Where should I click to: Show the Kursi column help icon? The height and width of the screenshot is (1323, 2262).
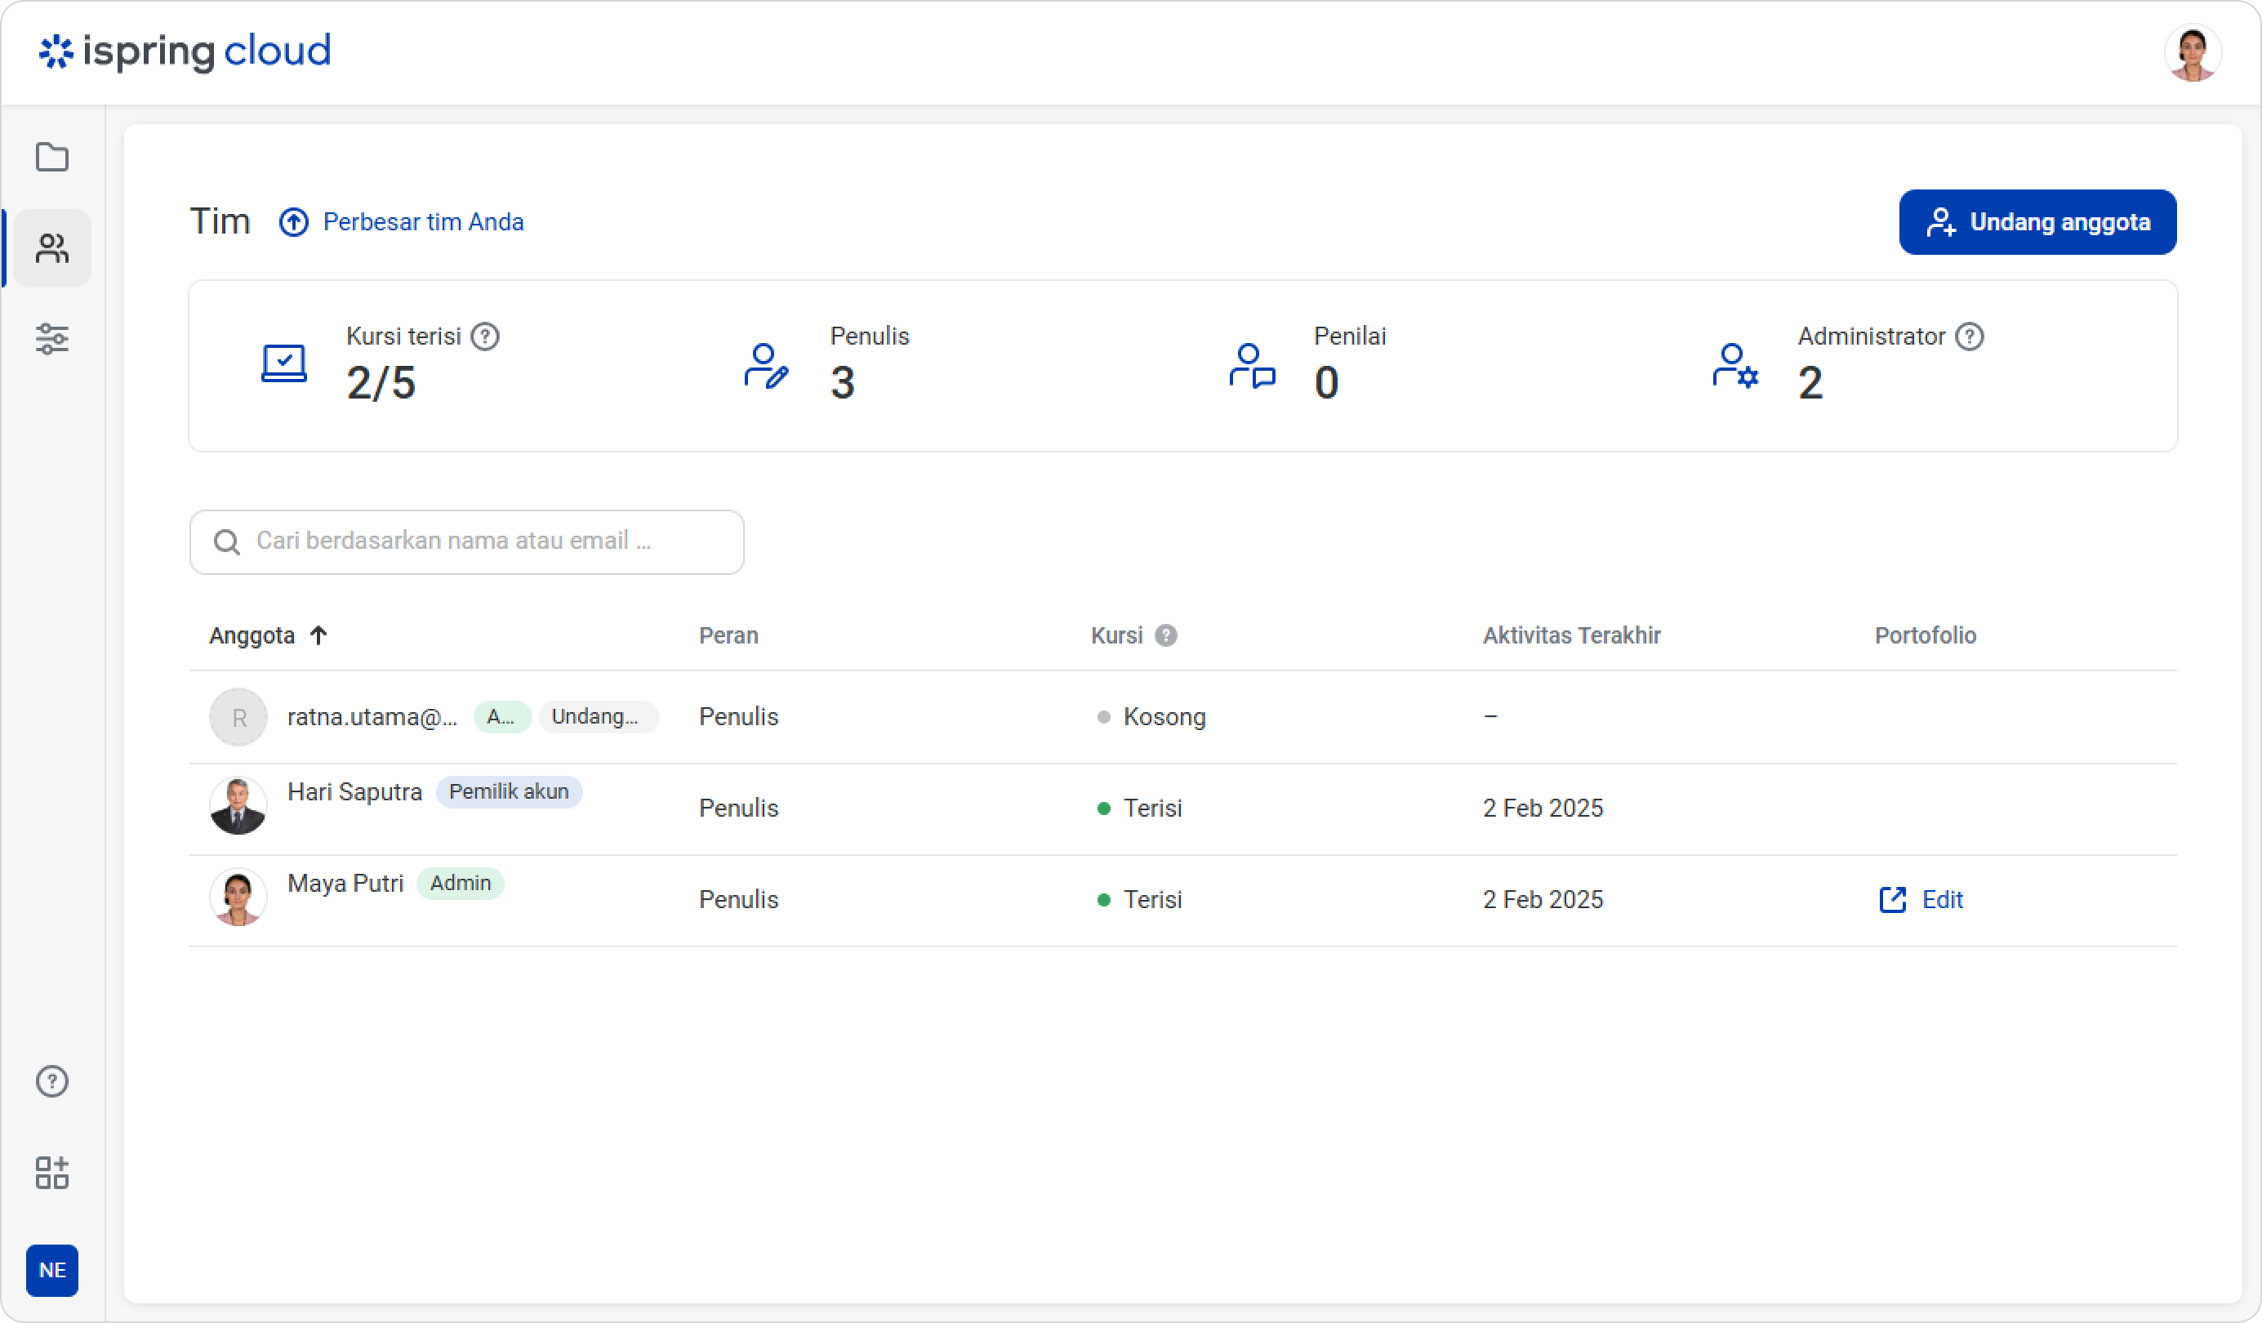click(1166, 635)
